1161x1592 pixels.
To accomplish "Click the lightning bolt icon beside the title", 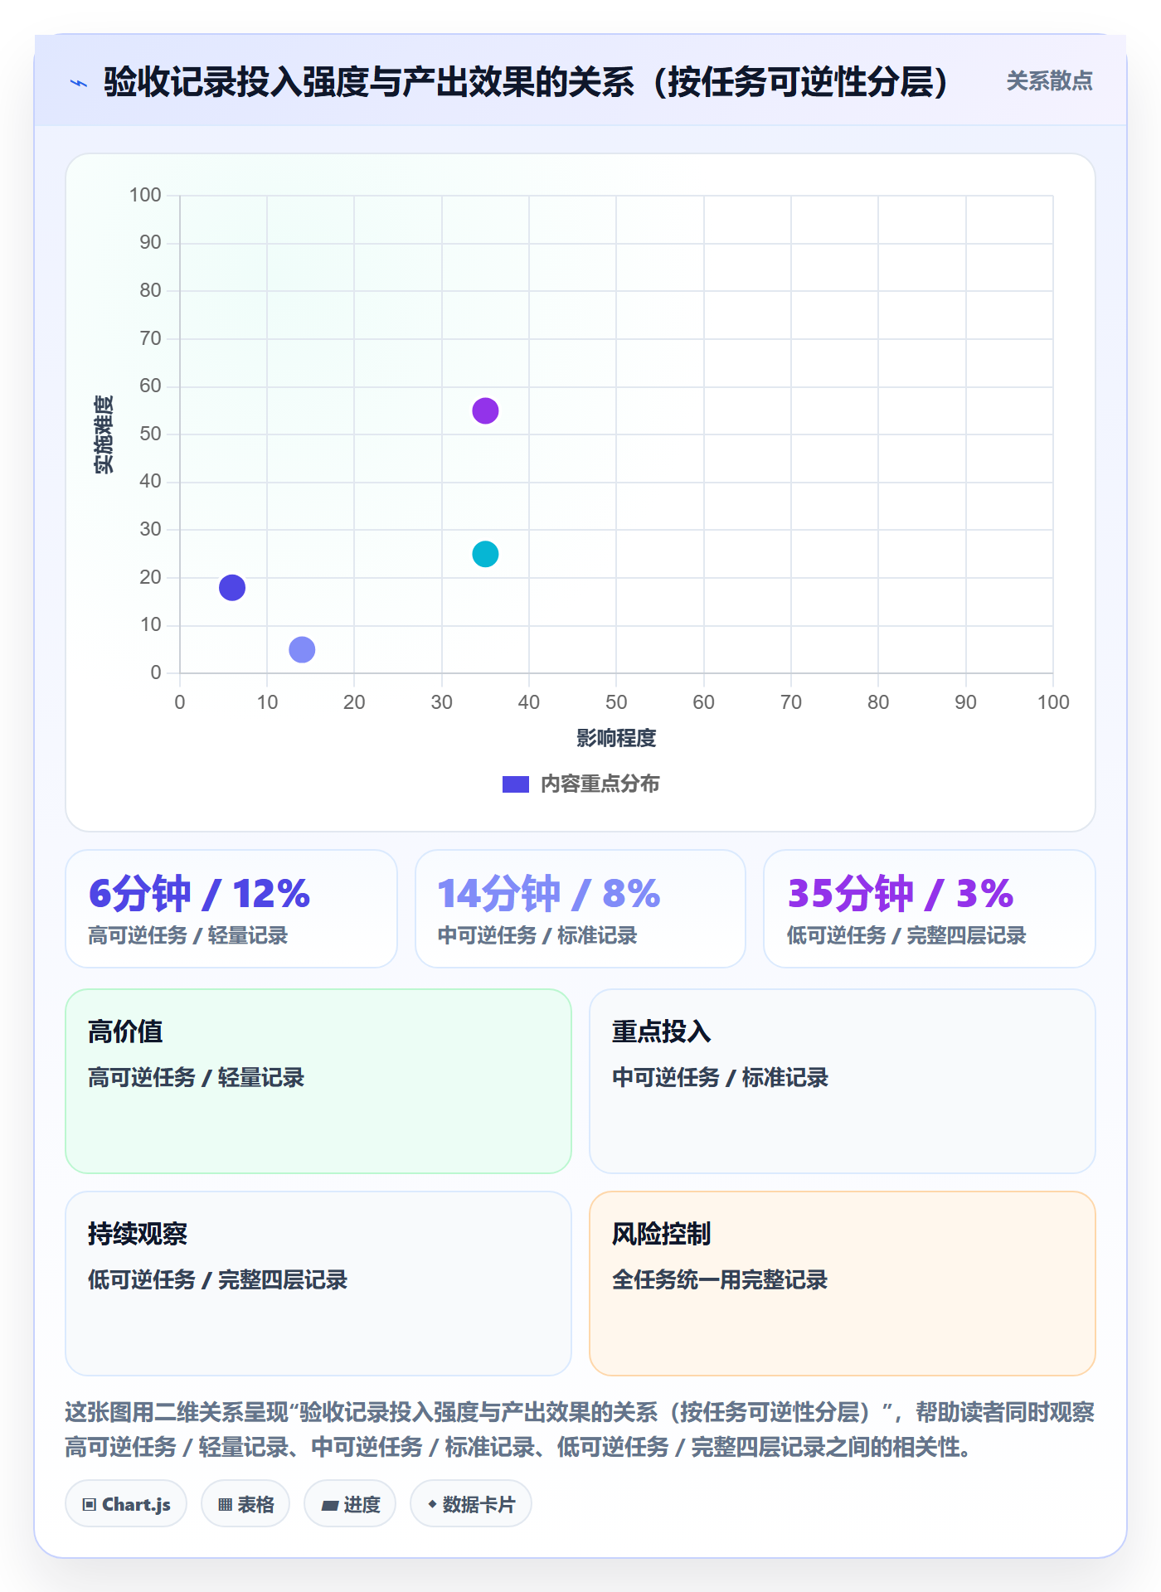I will (79, 83).
